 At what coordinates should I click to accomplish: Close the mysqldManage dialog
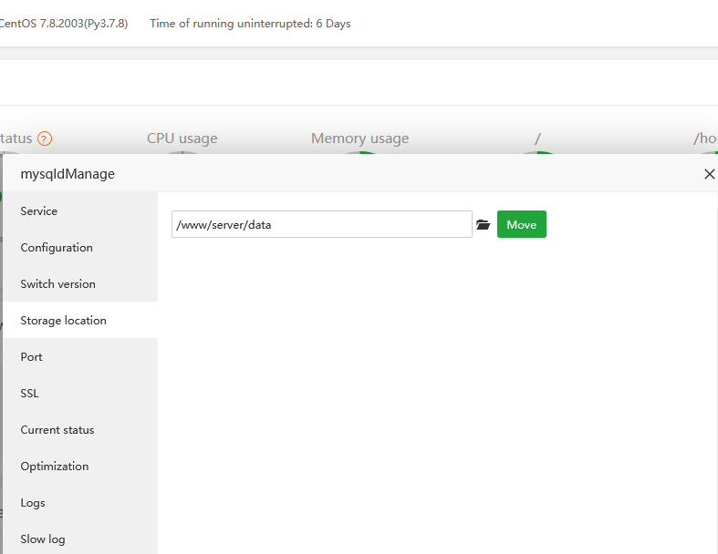pyautogui.click(x=709, y=174)
